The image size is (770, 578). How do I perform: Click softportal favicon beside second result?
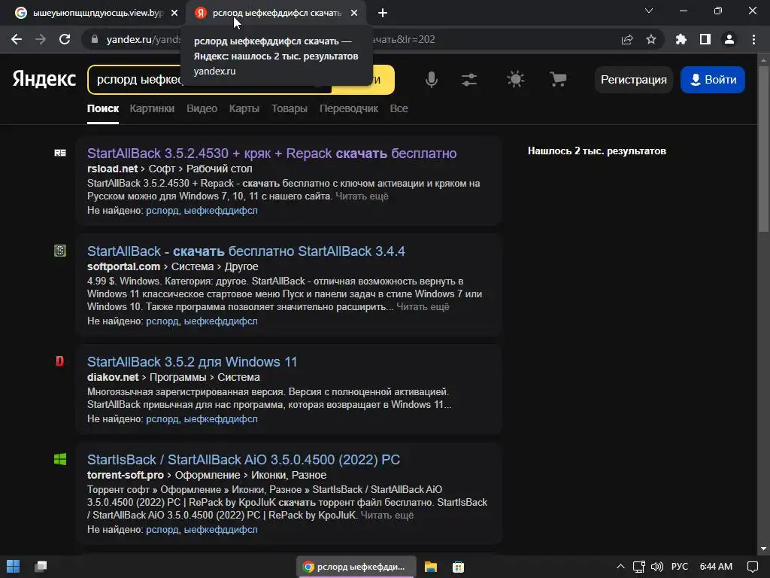pos(60,251)
